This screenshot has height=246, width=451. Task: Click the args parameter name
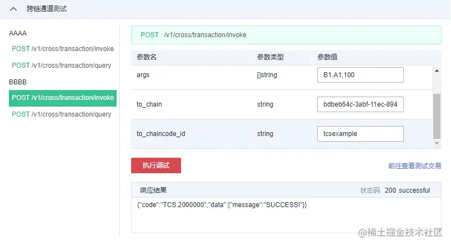tap(143, 75)
